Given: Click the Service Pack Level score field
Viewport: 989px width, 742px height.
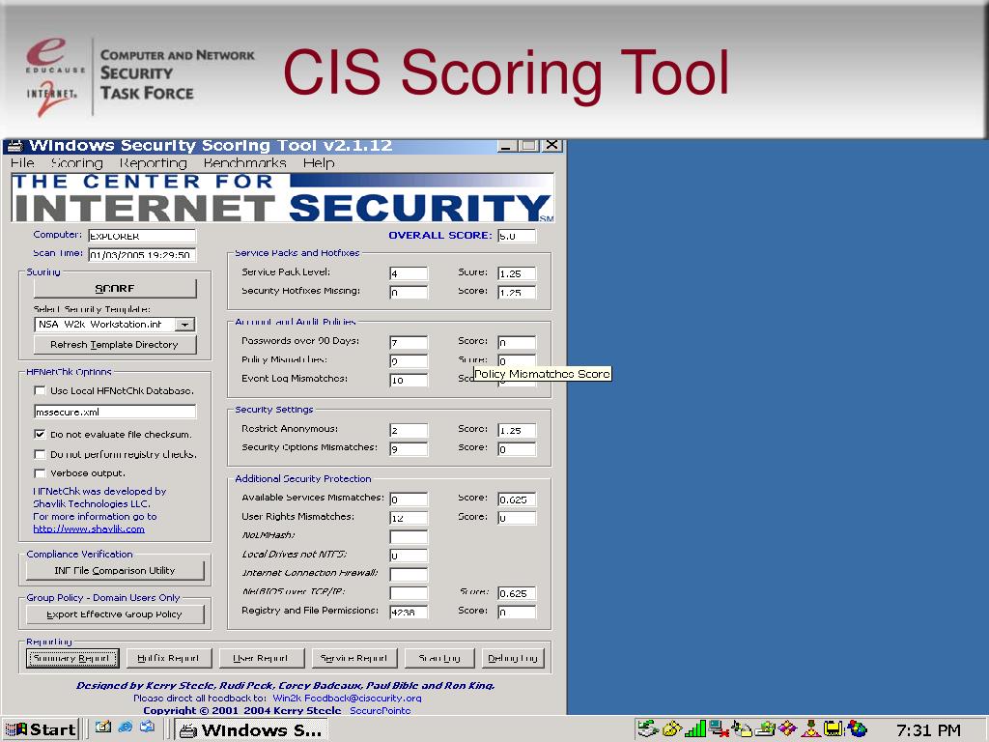Looking at the screenshot, I should coord(517,273).
